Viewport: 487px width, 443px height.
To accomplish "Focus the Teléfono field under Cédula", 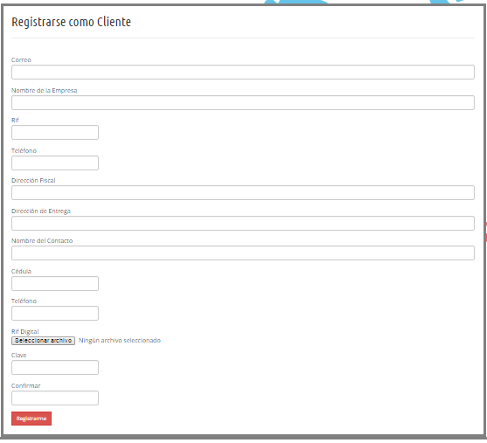I will [55, 313].
